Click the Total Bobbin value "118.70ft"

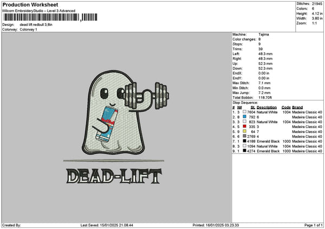[x=265, y=98]
